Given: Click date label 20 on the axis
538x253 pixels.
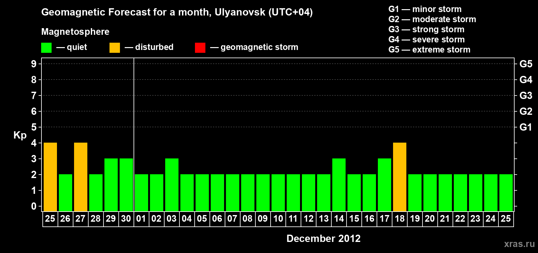Looking at the screenshot, I should (x=430, y=219).
